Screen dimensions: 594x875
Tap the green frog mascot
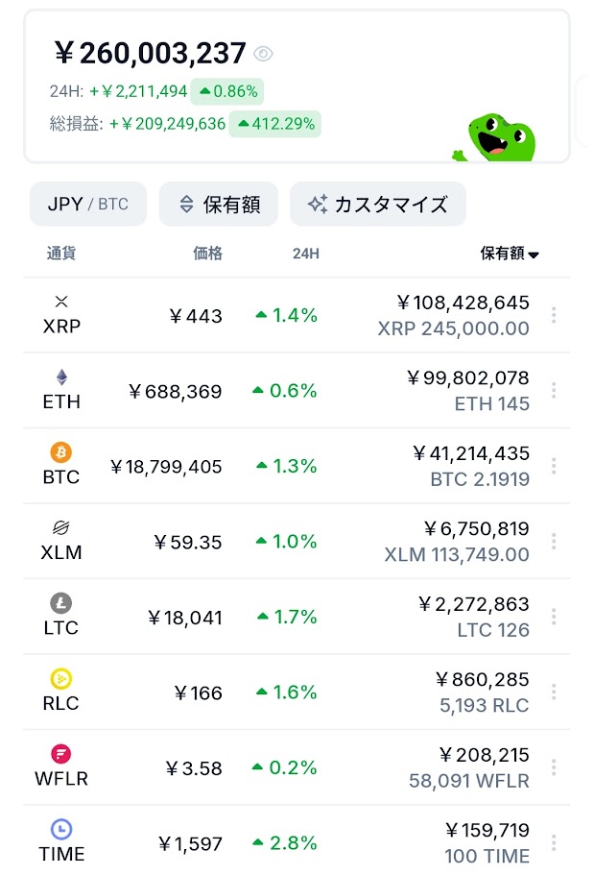(499, 137)
